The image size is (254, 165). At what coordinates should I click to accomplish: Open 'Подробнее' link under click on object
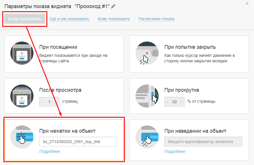[50, 151]
